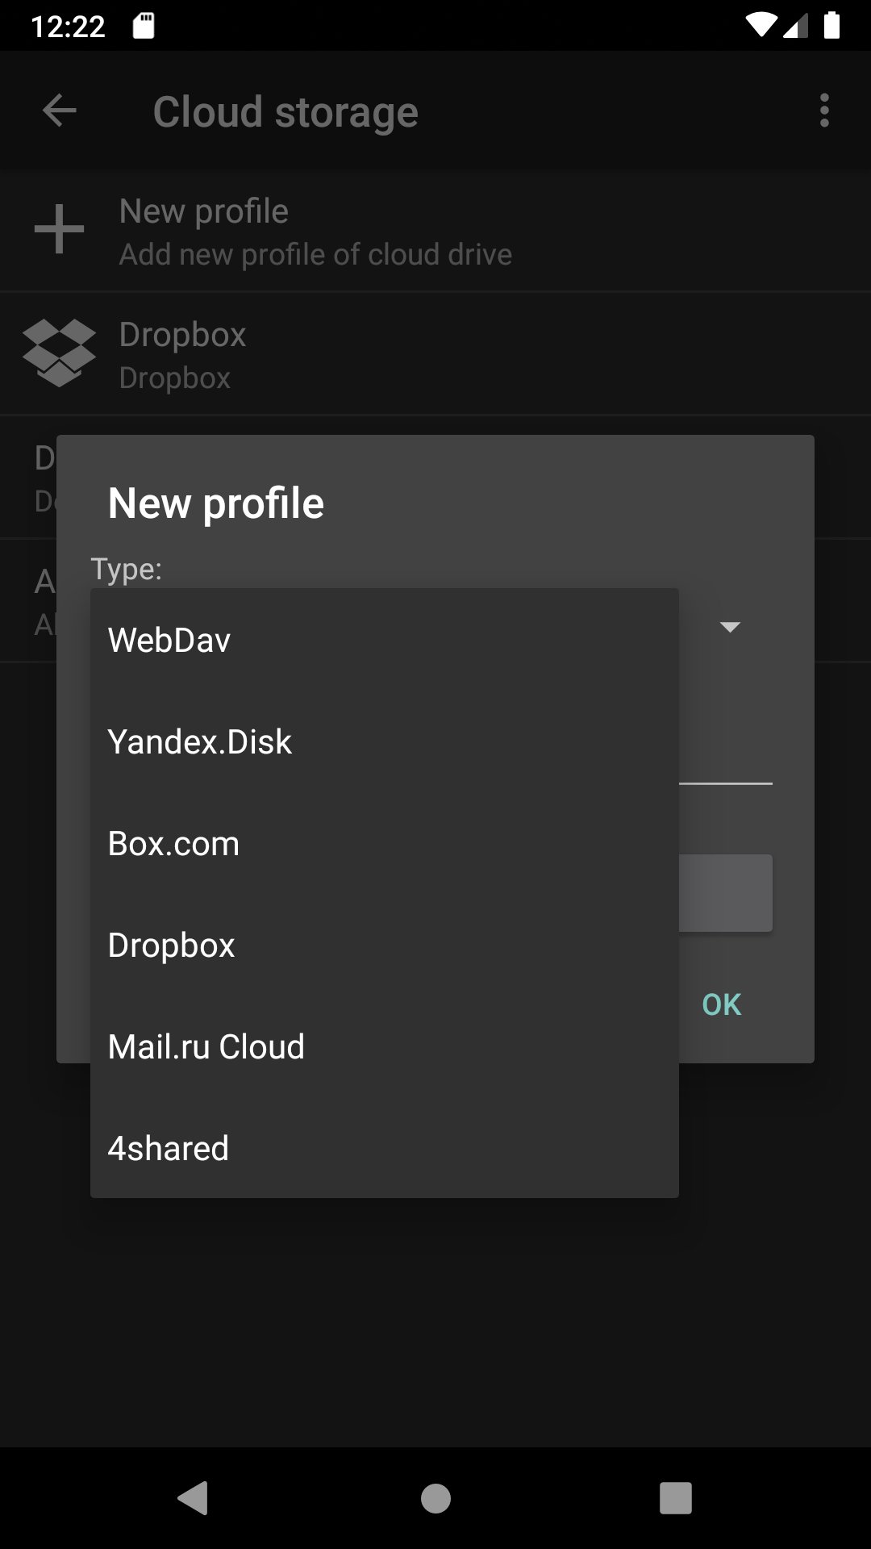The width and height of the screenshot is (871, 1549).
Task: Open the three-dot overflow menu
Action: point(823,111)
